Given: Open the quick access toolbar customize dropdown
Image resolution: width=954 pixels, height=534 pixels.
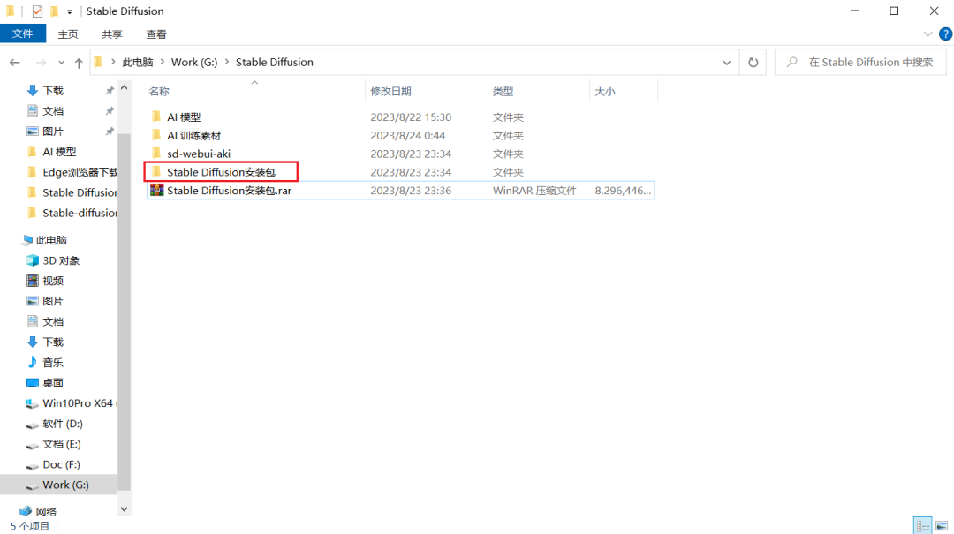Looking at the screenshot, I should click(70, 11).
